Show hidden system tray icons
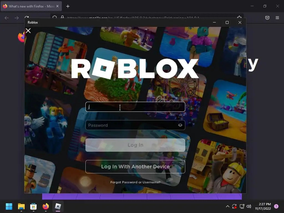284x213 pixels. coord(228,206)
